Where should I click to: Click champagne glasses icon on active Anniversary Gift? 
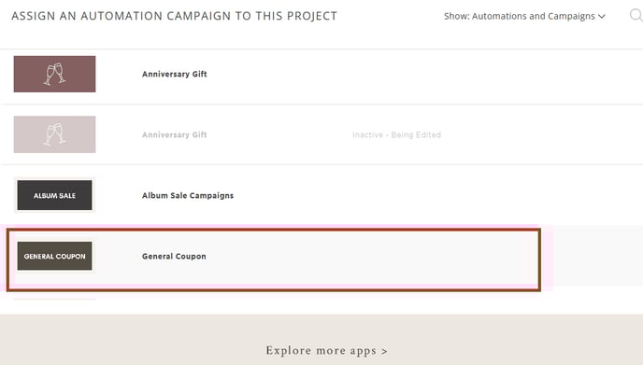tap(54, 74)
